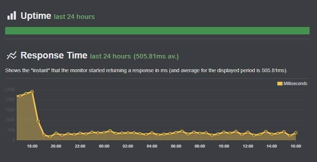
Task: Click the Uptime bar chart icon
Action: (x=11, y=15)
